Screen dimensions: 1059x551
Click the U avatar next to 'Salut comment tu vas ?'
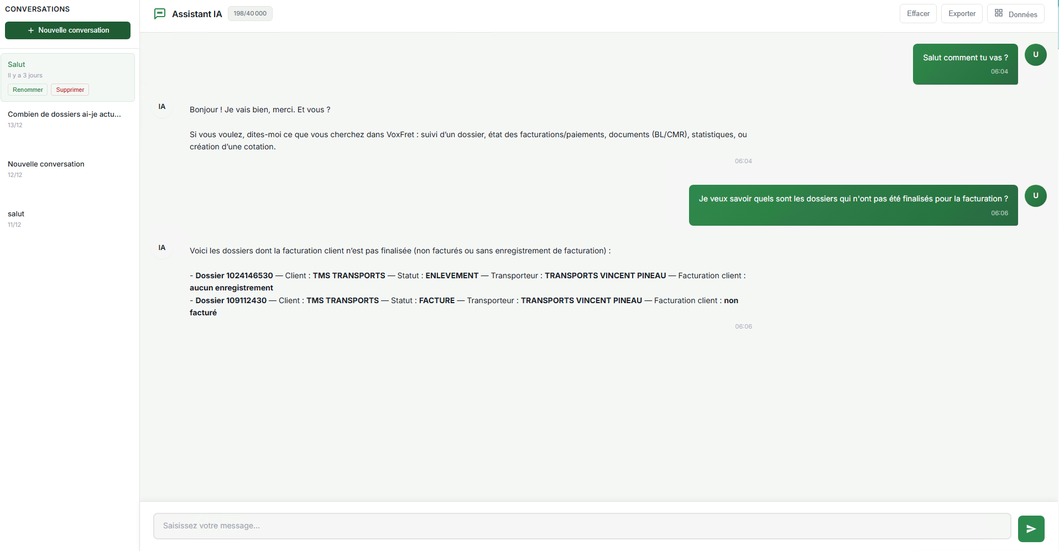pos(1035,55)
